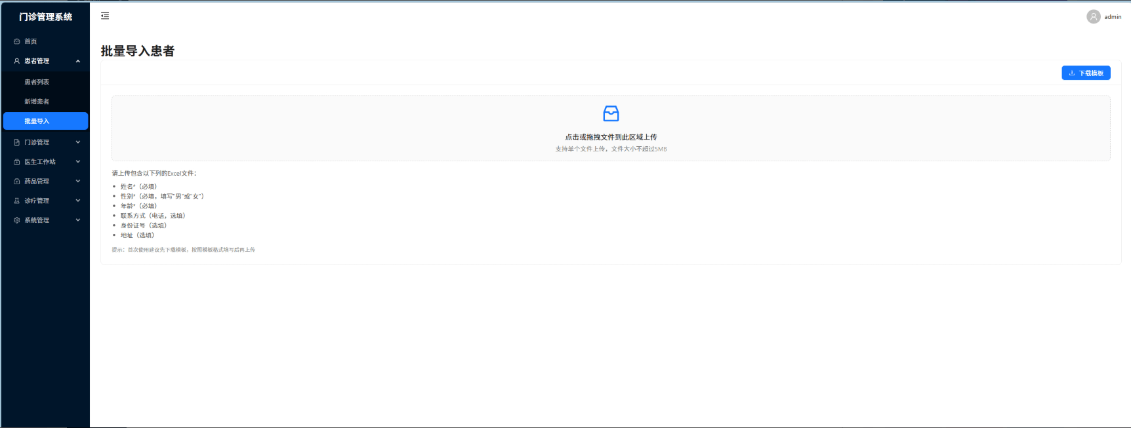Viewport: 1131px width, 428px height.
Task: Click the 姓名*（必填） list item
Action: coord(138,187)
